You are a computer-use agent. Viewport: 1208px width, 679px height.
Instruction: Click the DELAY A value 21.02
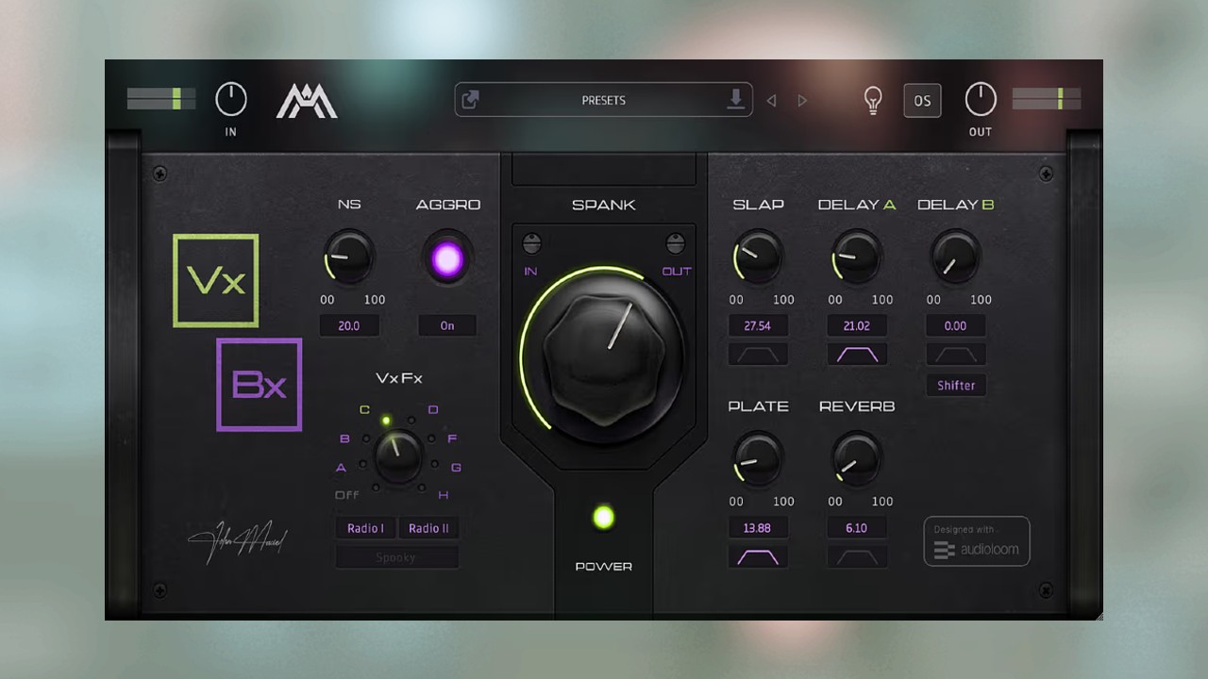click(857, 325)
